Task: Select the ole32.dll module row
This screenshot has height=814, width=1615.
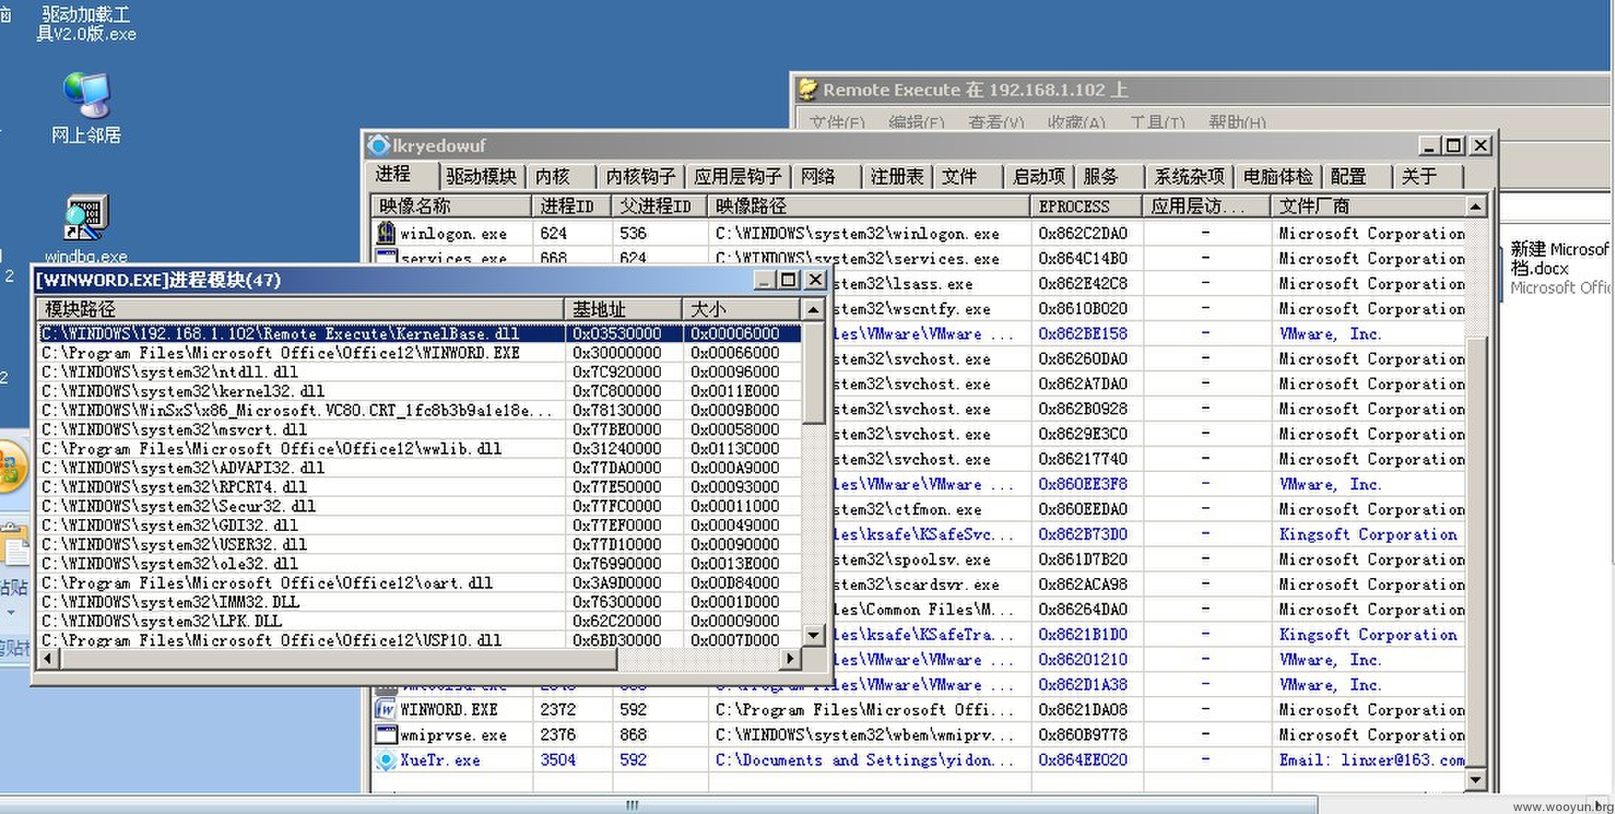Action: pos(420,563)
